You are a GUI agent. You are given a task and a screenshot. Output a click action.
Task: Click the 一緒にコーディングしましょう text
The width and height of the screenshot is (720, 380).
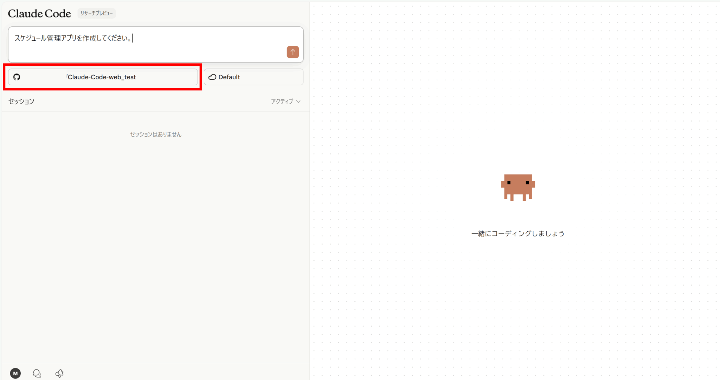517,234
